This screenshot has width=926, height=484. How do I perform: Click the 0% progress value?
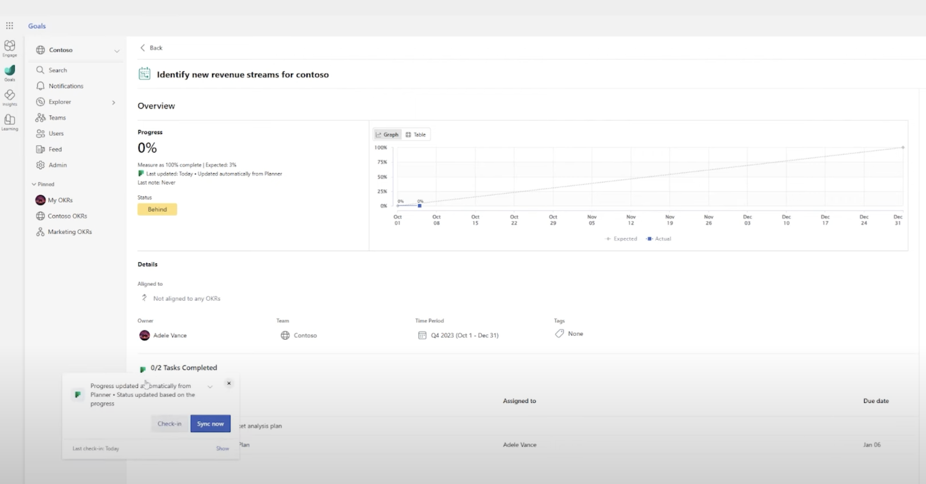click(147, 148)
